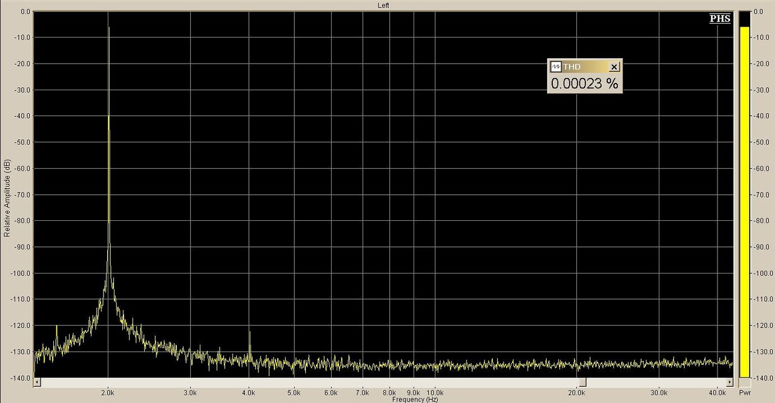Click the "-10.0" label on the right meter scale
Screen dimensions: 775x403
pyautogui.click(x=763, y=38)
